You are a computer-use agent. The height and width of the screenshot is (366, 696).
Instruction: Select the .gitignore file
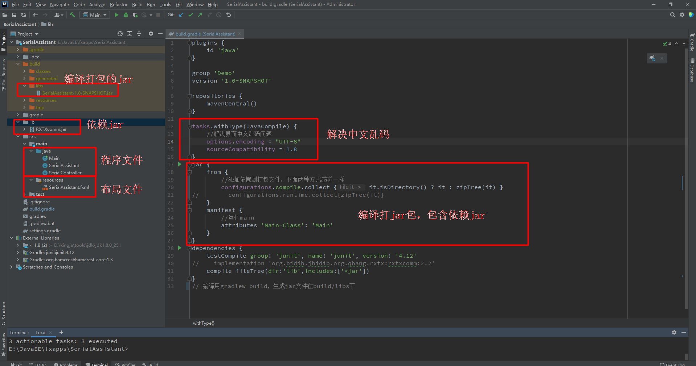(x=39, y=202)
